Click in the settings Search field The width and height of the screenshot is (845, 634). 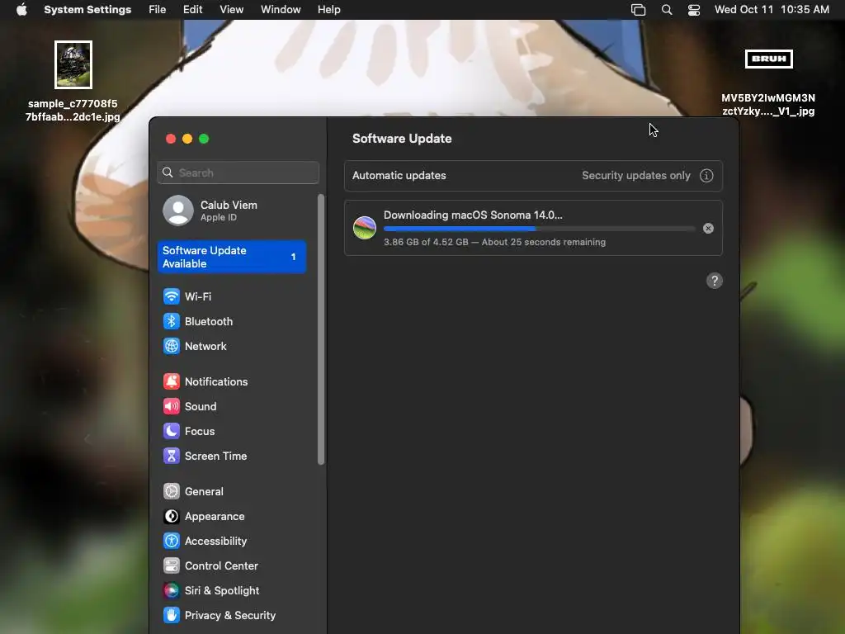click(x=238, y=173)
